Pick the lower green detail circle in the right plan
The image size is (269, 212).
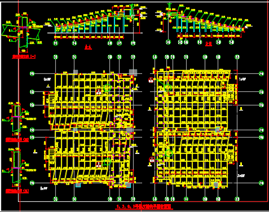(169, 153)
